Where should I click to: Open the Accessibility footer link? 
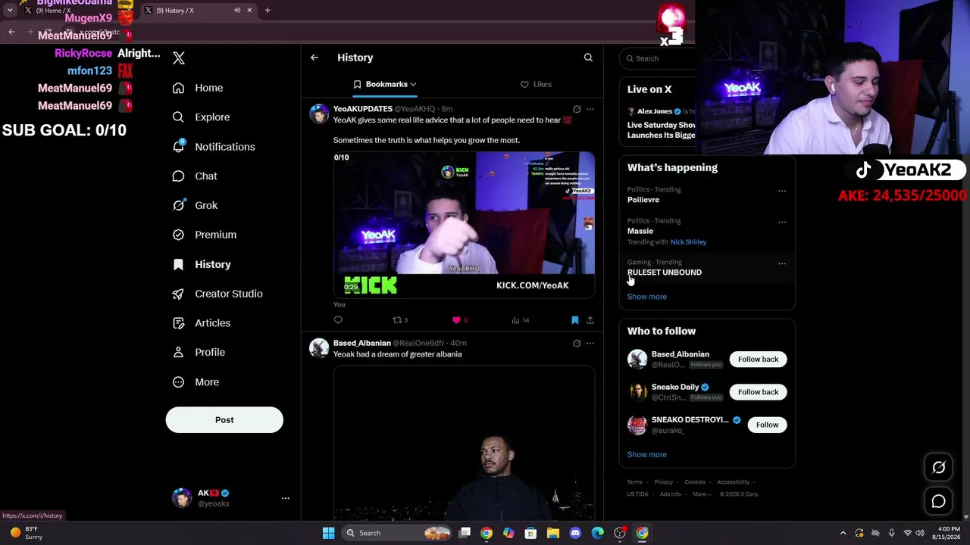coord(734,482)
